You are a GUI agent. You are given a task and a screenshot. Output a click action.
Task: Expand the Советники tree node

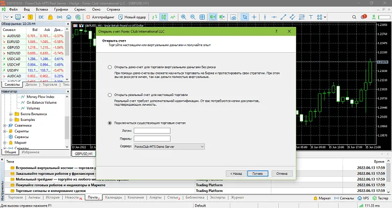pyautogui.click(x=5, y=125)
